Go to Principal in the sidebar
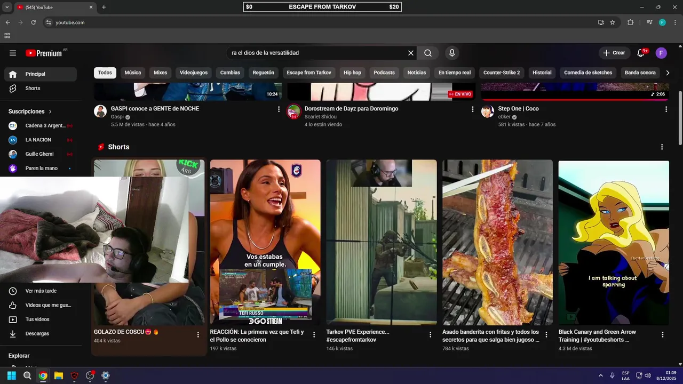This screenshot has height=384, width=683. click(40, 74)
